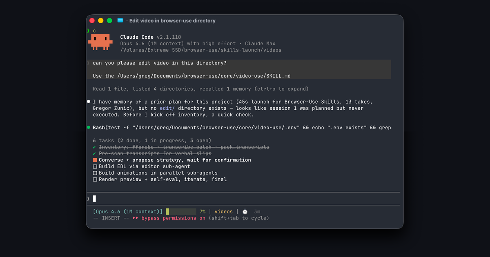Click the 'Claude Max' plan label
This screenshot has height=257, width=490.
[260, 44]
